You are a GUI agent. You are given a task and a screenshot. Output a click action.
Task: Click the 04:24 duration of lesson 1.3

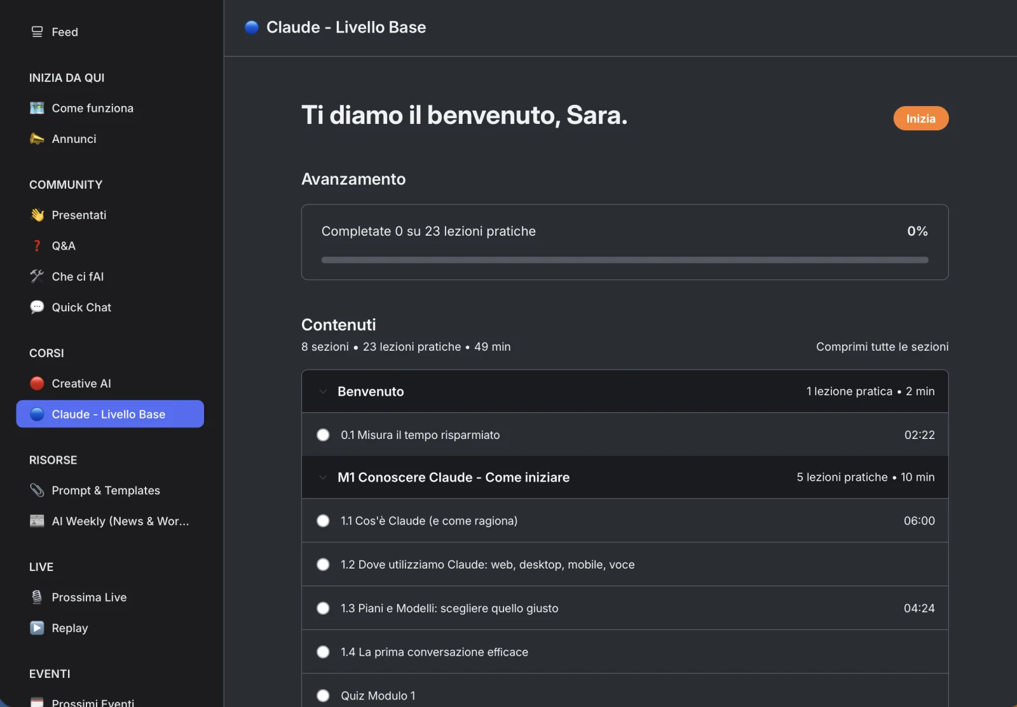(919, 609)
